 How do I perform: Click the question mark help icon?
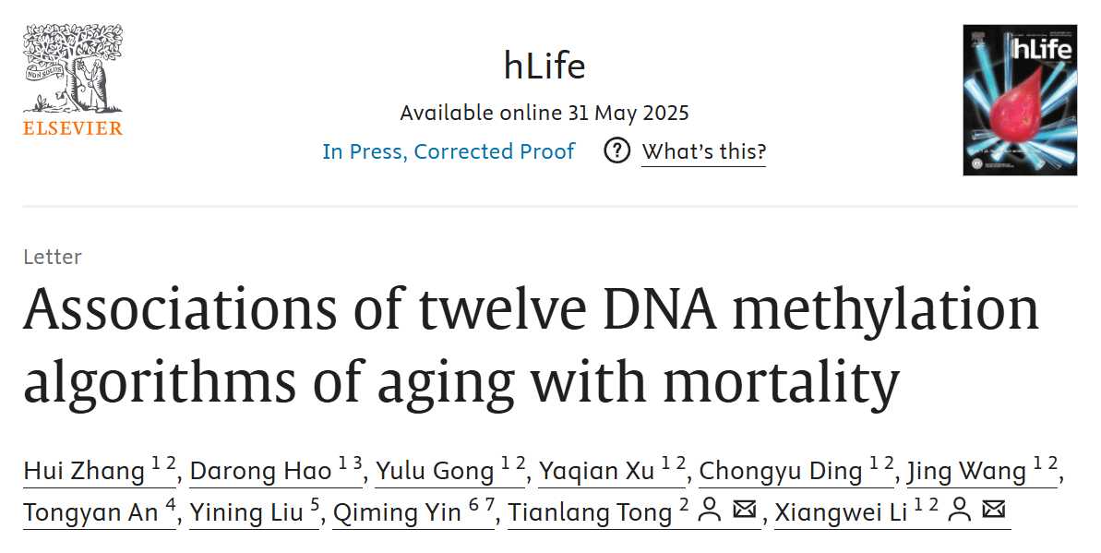click(x=616, y=150)
